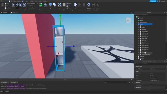Toggle the Archivable property checkbox
This screenshot has width=167, height=94.
coord(151,85)
